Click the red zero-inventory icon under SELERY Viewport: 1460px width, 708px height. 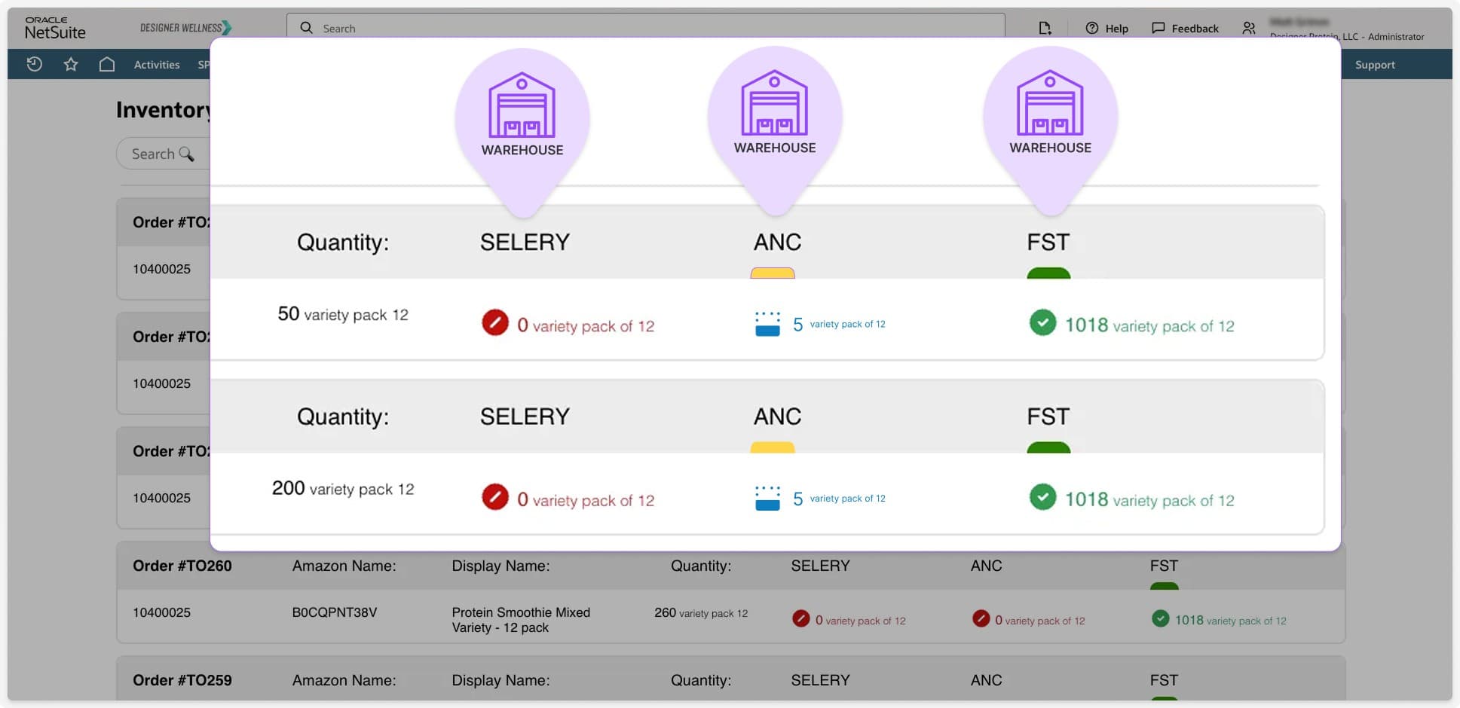pos(495,322)
